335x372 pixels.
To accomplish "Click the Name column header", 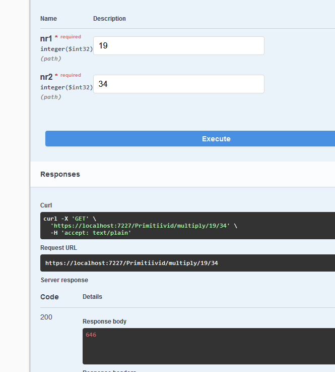I will 48,19.
